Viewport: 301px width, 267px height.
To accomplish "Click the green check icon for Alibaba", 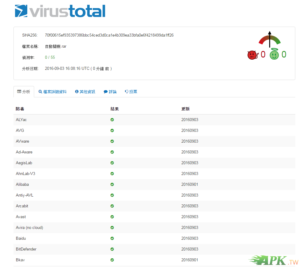I will pos(112,184).
